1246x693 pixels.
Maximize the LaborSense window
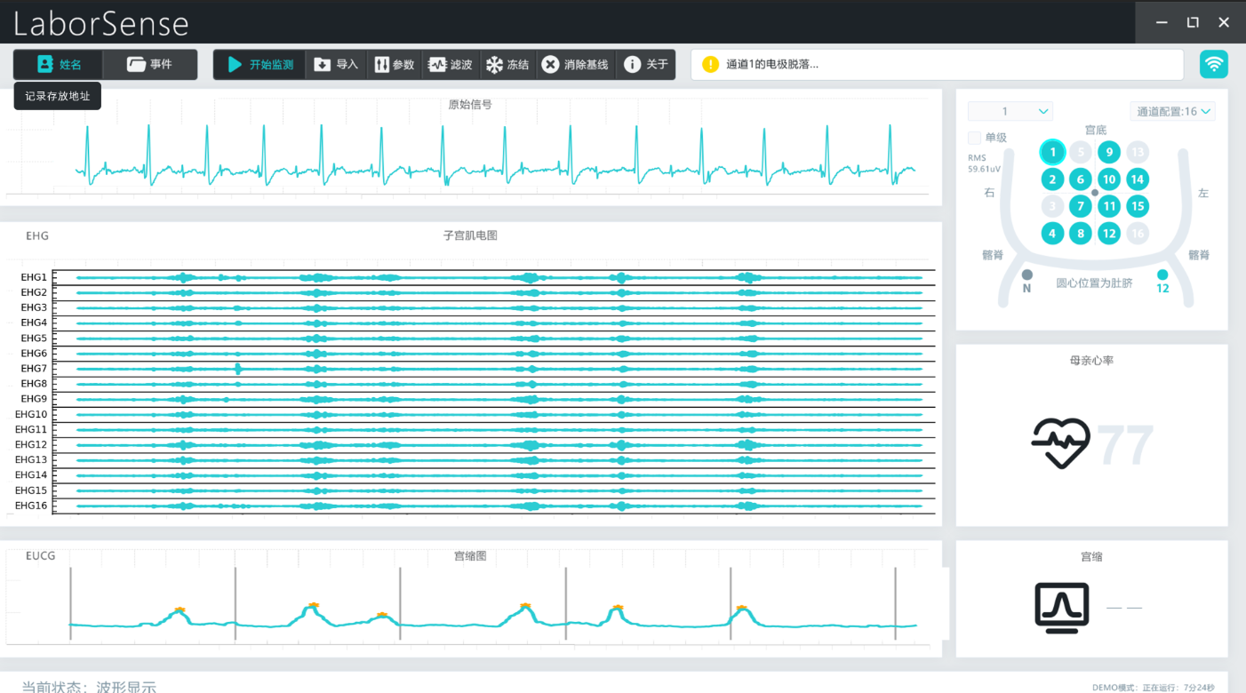[x=1193, y=22]
